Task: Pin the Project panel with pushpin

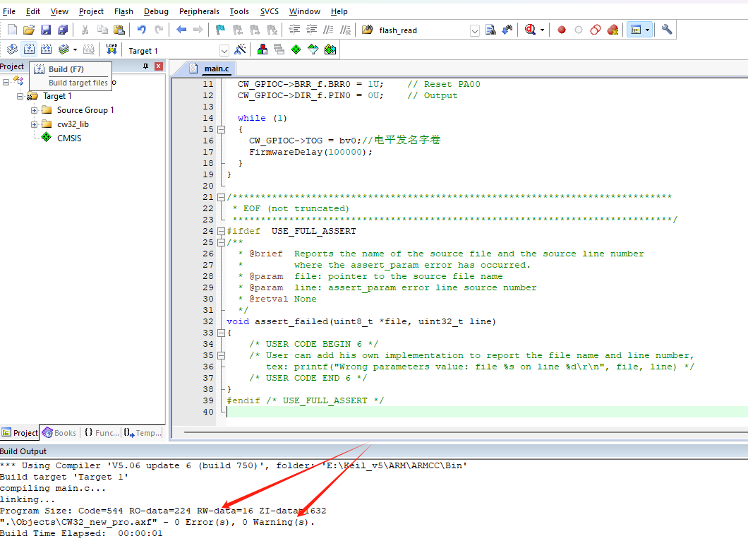Action: [x=145, y=66]
